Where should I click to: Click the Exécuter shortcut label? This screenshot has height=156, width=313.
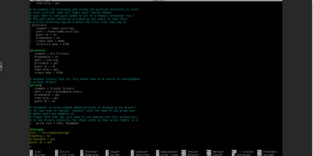point(142,152)
